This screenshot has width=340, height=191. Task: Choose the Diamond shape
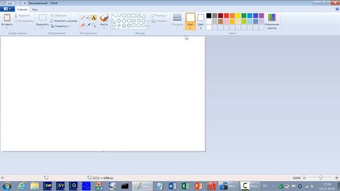119,21
